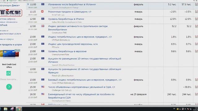Open Еженедельный отчет по числу обращений event
The image size is (198, 111).
click(81, 96)
